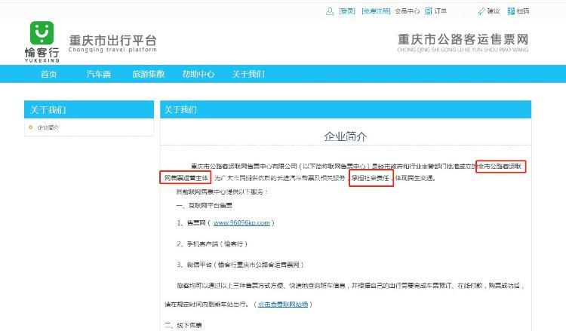Screen dimensions: 566x331
Task: Click the 二、线下售票 heading
Action: pyautogui.click(x=183, y=325)
